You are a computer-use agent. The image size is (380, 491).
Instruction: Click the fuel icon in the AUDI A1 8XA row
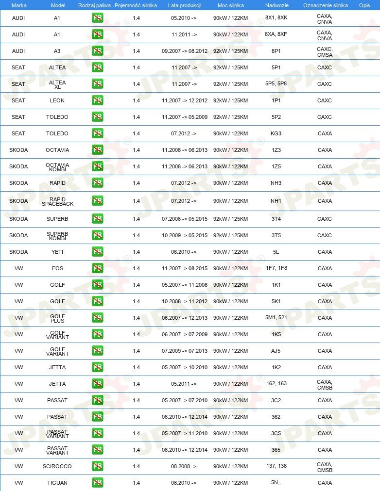pyautogui.click(x=98, y=34)
